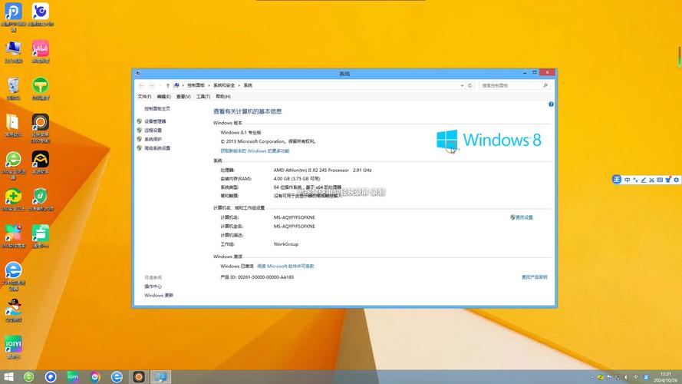Click the 更改设置 link
The width and height of the screenshot is (682, 384).
523,217
